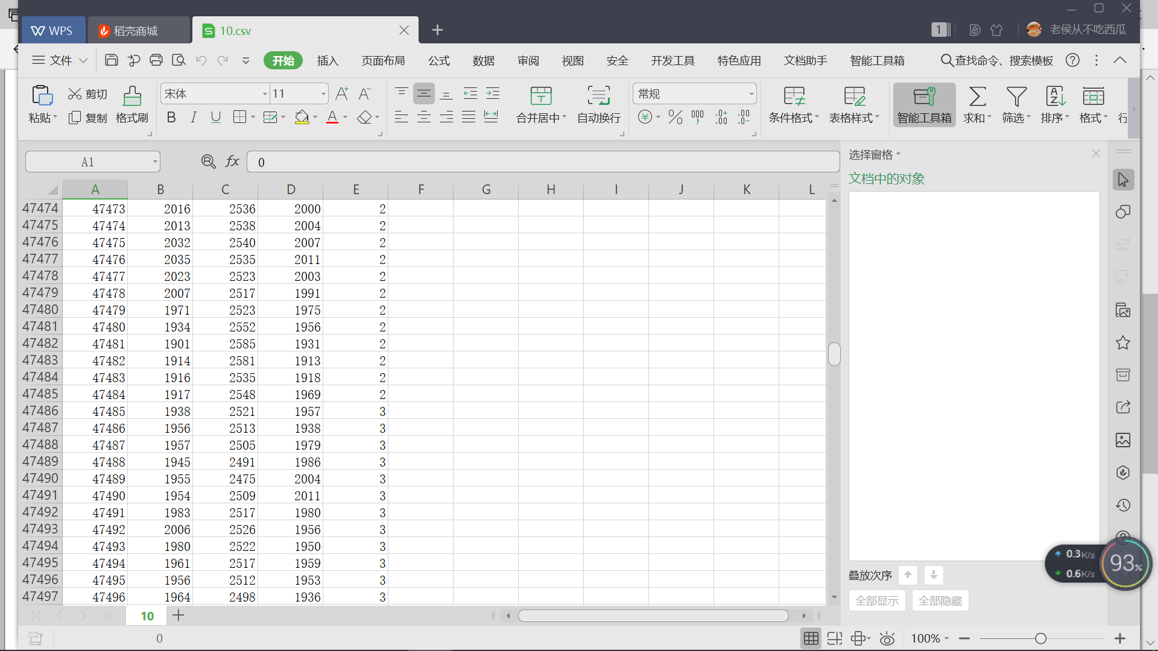This screenshot has height=651, width=1158.
Task: Open the 插入 ribbon tab
Action: point(327,61)
